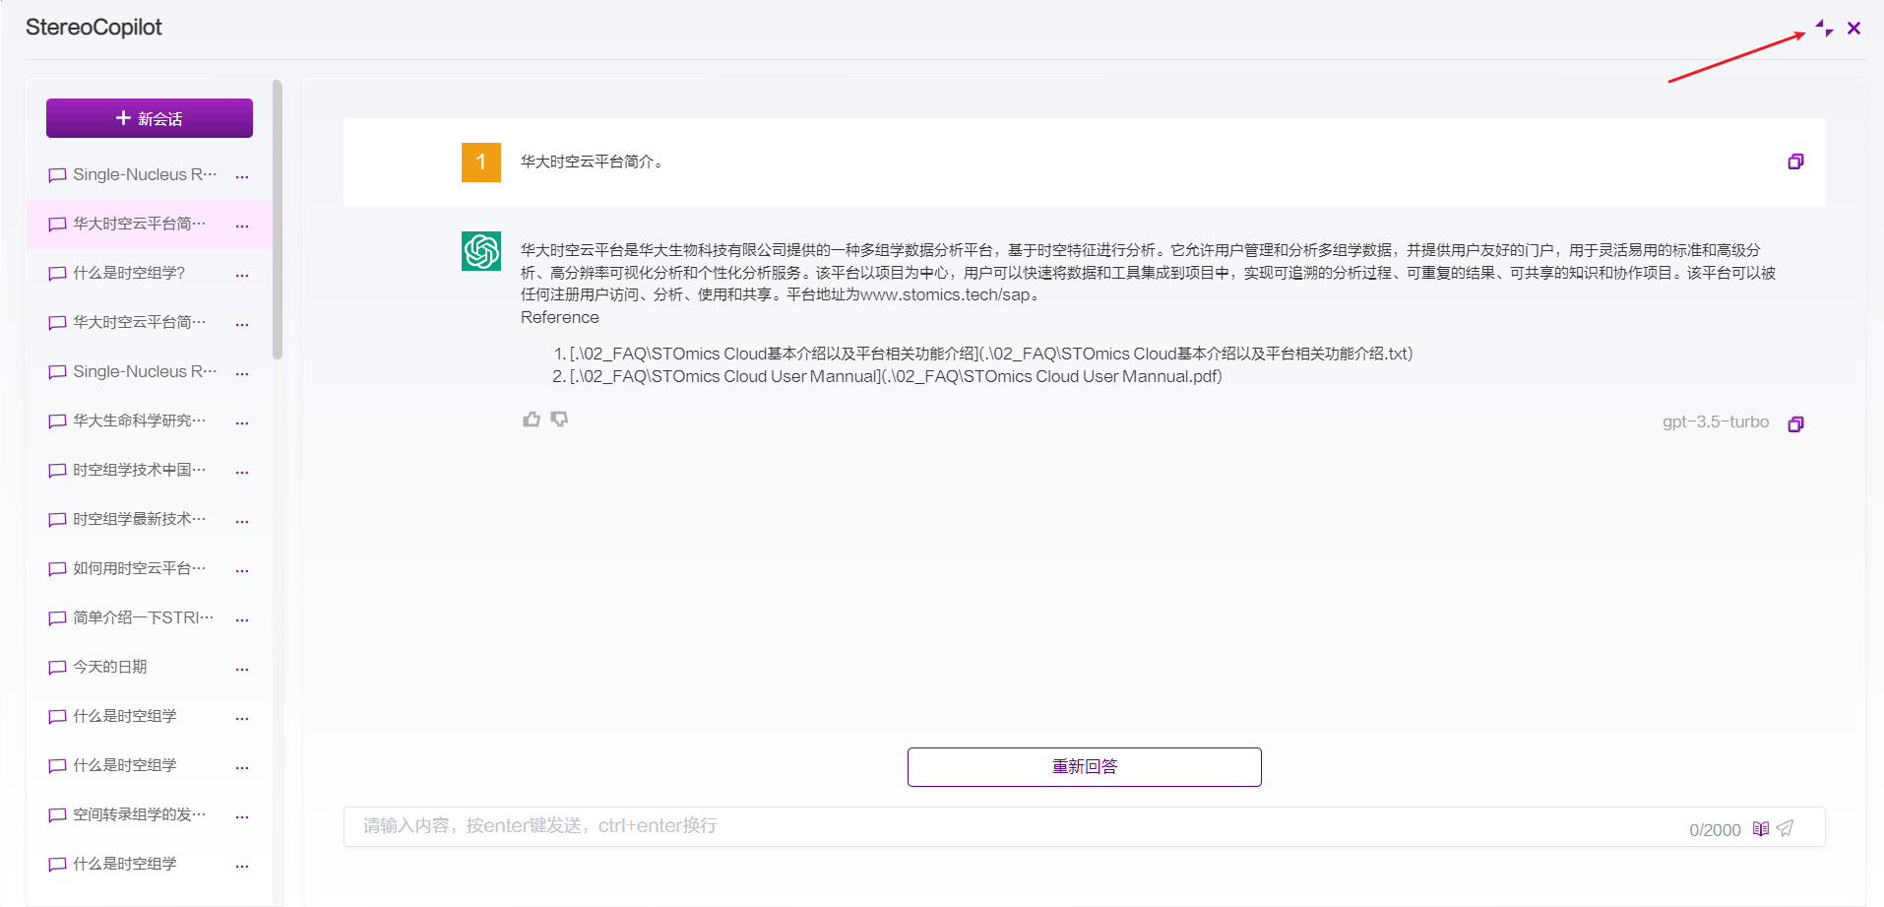
Task: Expand options menu for 今天的日期 conversation
Action: tap(242, 669)
